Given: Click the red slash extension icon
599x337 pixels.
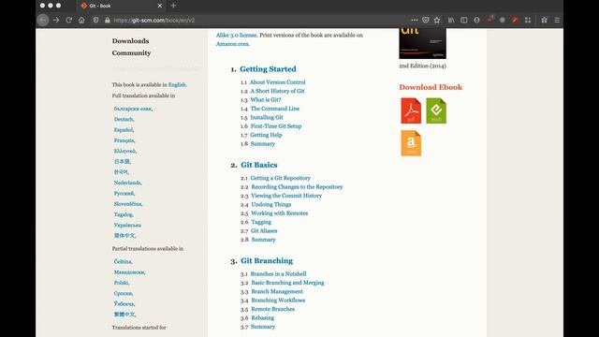Looking at the screenshot, I should point(515,21).
